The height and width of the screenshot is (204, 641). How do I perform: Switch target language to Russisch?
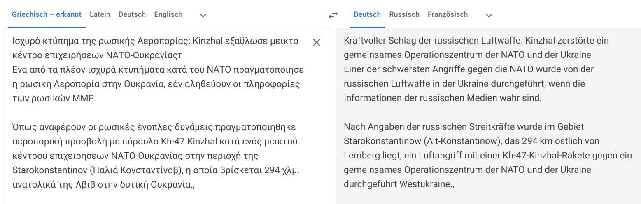(x=404, y=14)
